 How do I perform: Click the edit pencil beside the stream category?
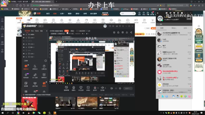64,34
